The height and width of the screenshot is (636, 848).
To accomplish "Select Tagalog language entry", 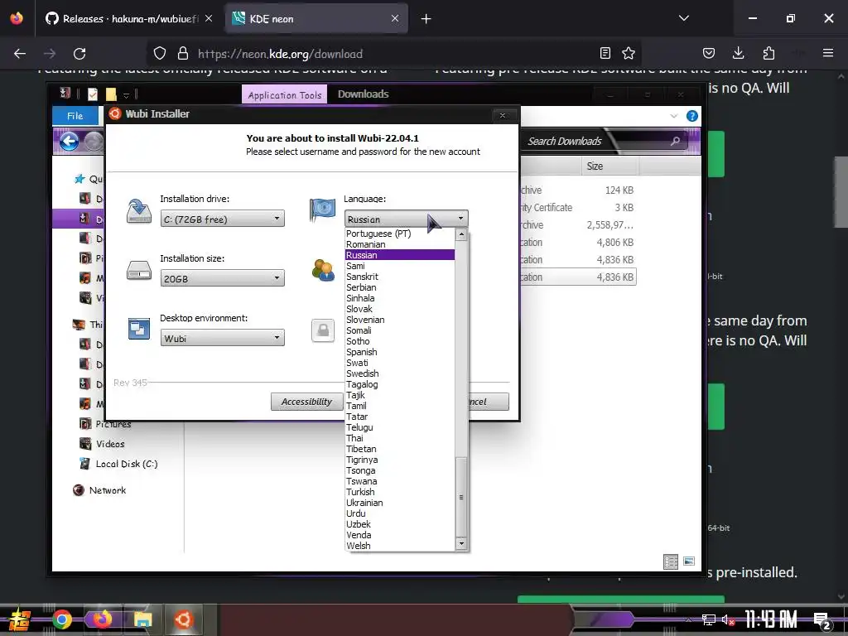I will pos(400,384).
